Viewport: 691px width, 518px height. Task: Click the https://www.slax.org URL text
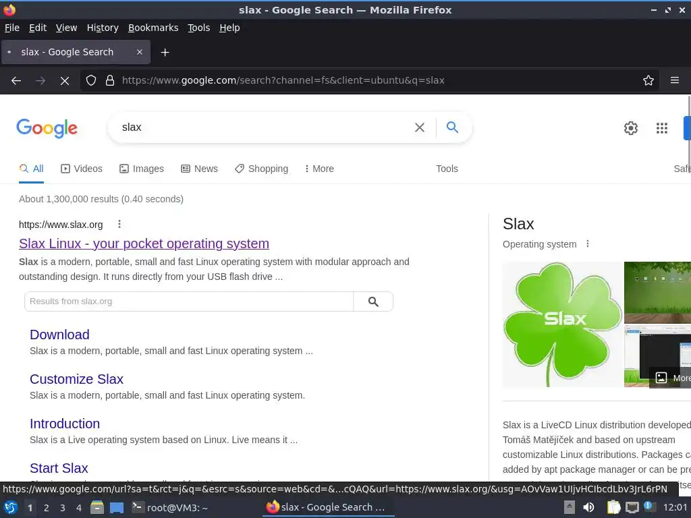61,225
